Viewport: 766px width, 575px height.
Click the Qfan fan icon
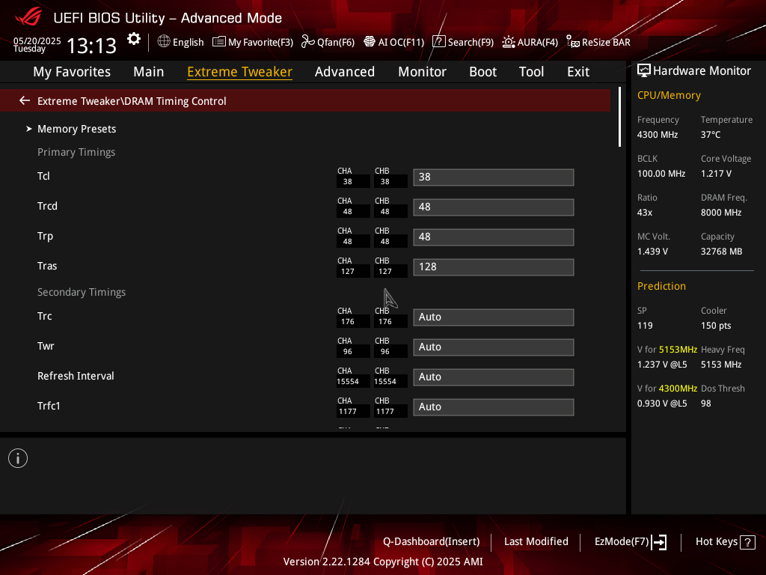(307, 42)
